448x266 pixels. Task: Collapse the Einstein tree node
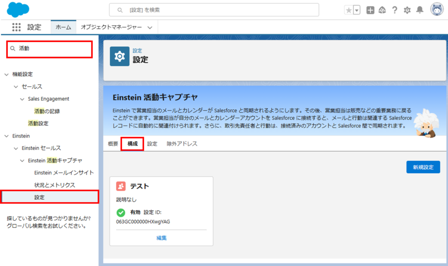(7, 136)
